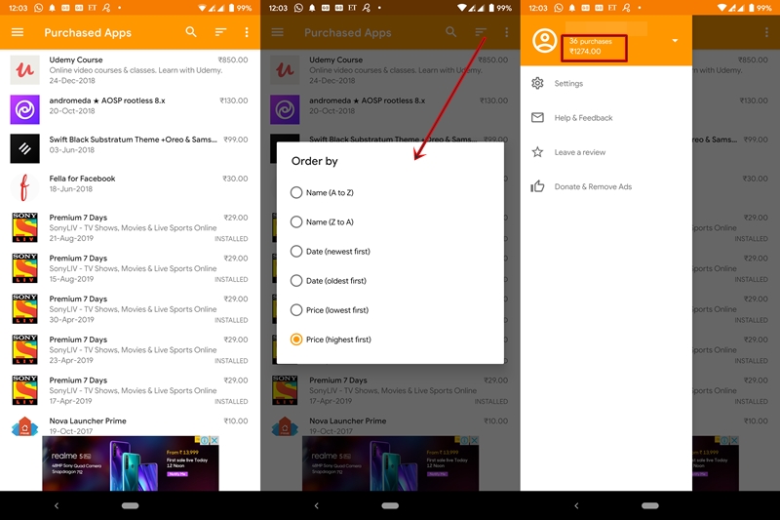
Task: Tap back navigation arrow under drawer screen
Action: [x=576, y=505]
